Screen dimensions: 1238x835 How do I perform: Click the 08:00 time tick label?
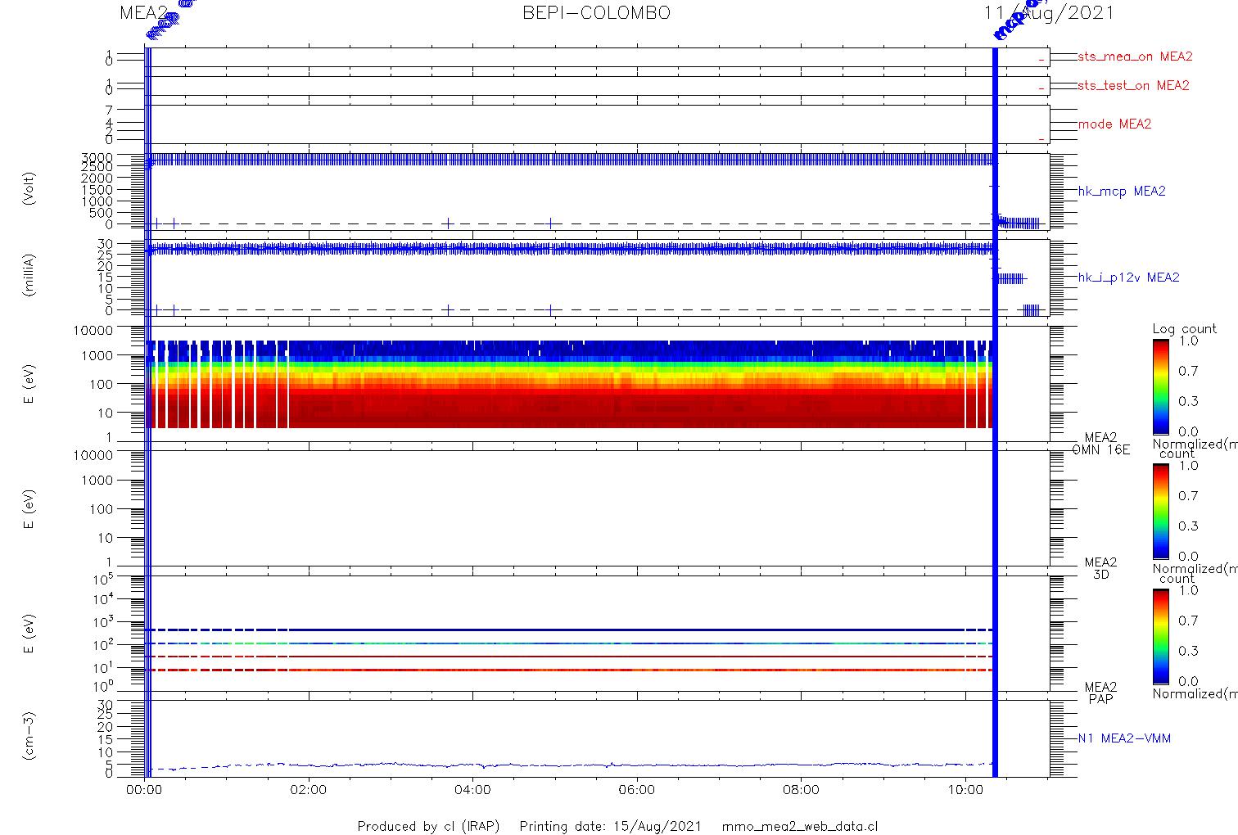[x=801, y=790]
